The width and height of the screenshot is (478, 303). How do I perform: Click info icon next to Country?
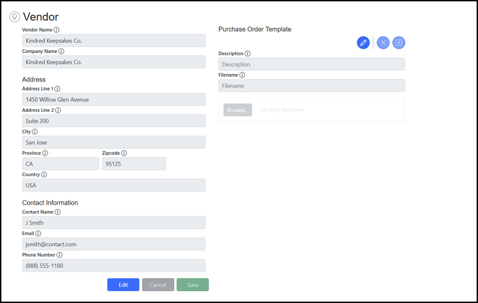point(44,174)
